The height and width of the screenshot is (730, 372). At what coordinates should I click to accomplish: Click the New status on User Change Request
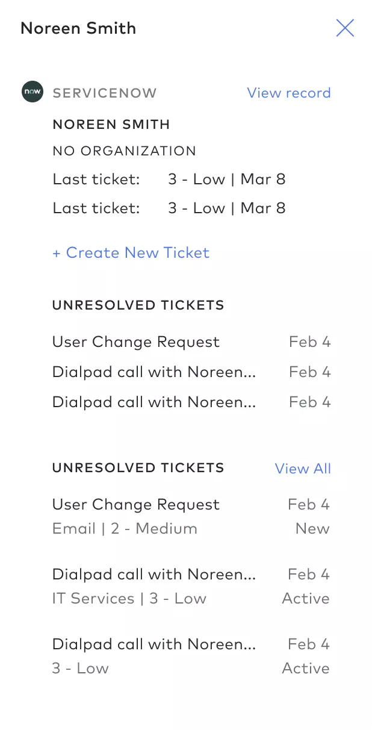tap(312, 529)
